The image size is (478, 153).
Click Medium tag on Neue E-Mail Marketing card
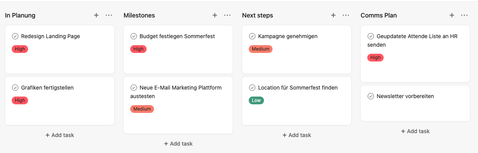(142, 109)
